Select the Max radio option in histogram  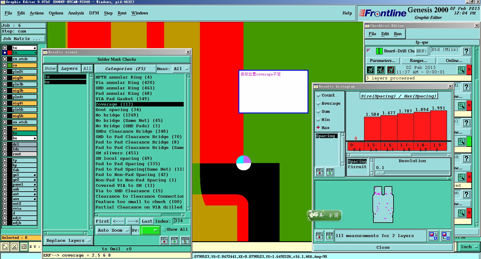[318, 128]
